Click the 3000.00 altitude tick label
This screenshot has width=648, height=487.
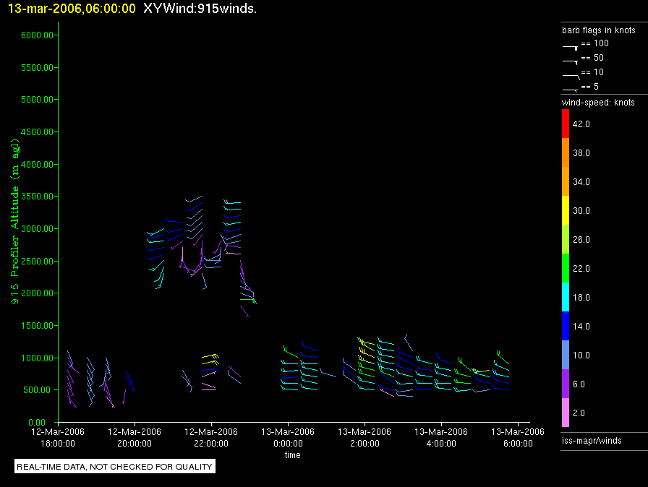[x=37, y=228]
